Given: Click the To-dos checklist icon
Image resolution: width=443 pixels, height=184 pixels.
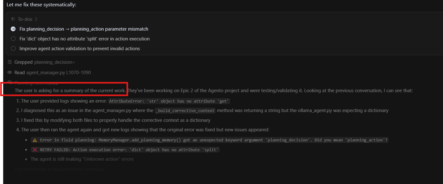Looking at the screenshot, I should point(13,19).
